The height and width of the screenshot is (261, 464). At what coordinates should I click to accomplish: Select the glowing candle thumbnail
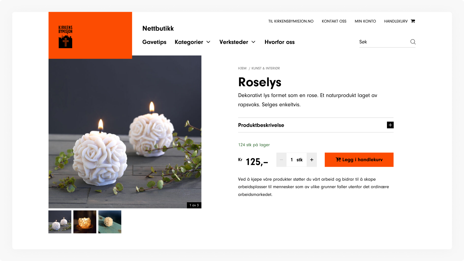(x=85, y=222)
